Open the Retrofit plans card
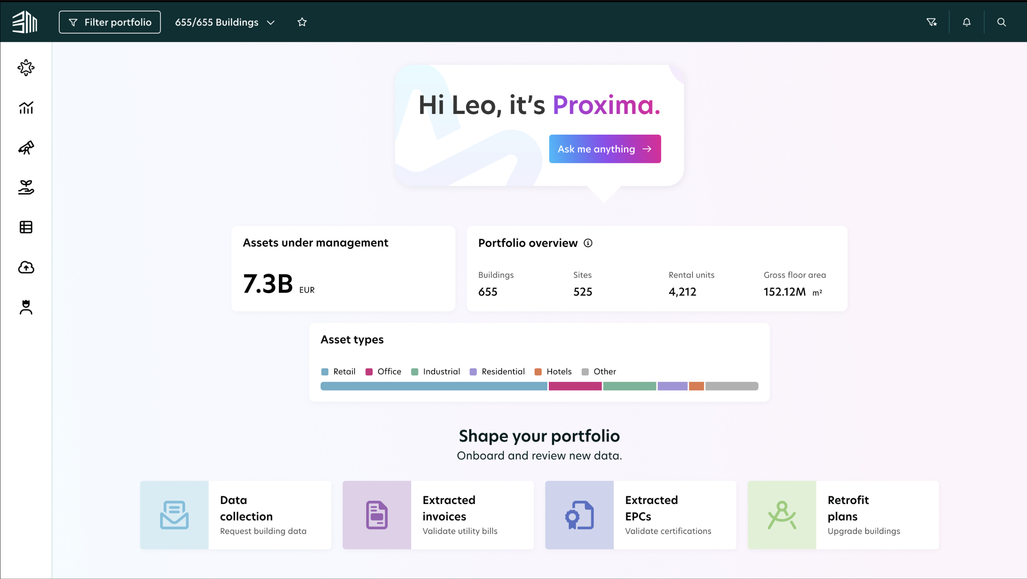Viewport: 1027px width, 579px height. 843,515
